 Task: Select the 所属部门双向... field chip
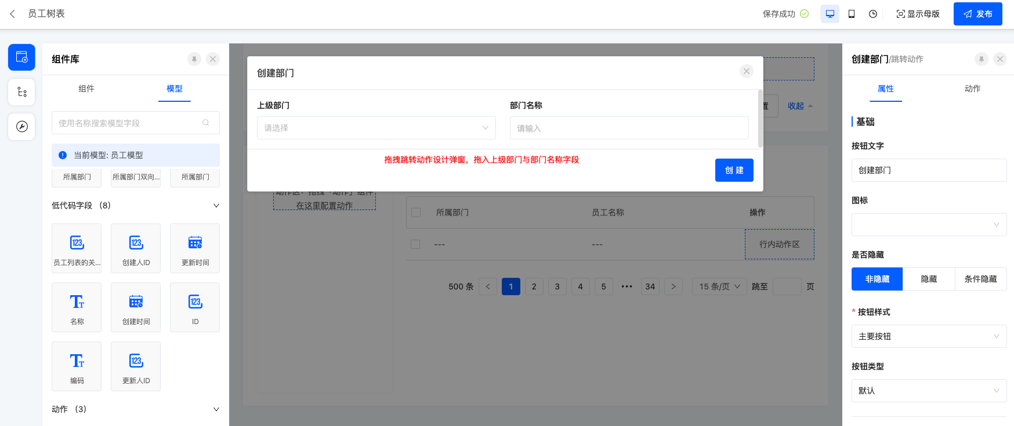pos(136,177)
